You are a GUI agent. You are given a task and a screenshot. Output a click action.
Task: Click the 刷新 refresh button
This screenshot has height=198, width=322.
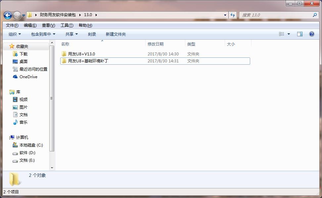point(233,15)
